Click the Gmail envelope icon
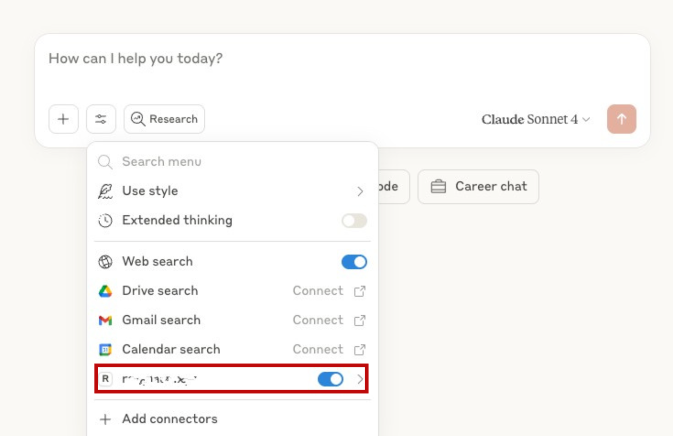Image resolution: width=673 pixels, height=436 pixels. point(105,320)
